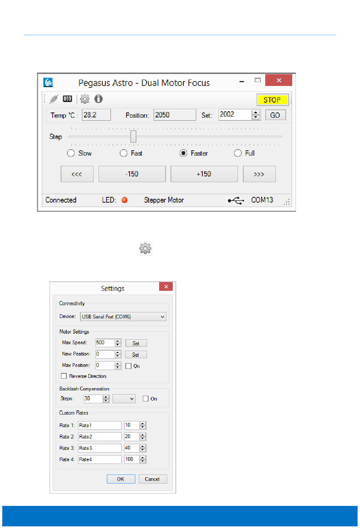Click the Rate 1 name text field

[100, 426]
